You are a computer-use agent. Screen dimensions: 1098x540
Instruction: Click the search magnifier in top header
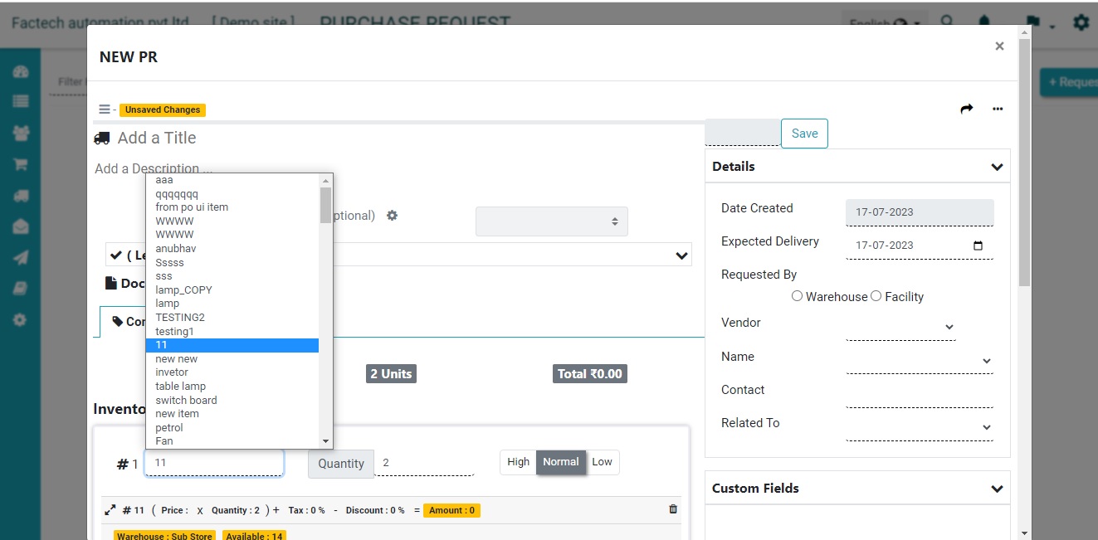click(x=947, y=21)
